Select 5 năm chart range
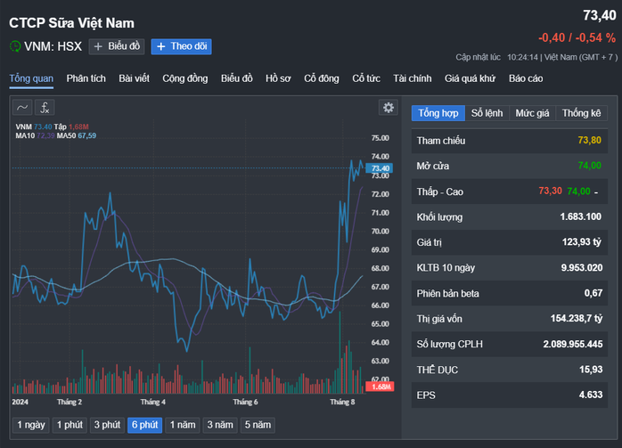 [x=258, y=425]
